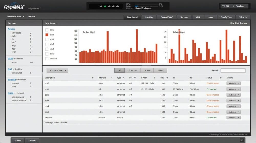The image size is (256, 143).
Task: Sort table by Description column arrows
Action: 93,78
